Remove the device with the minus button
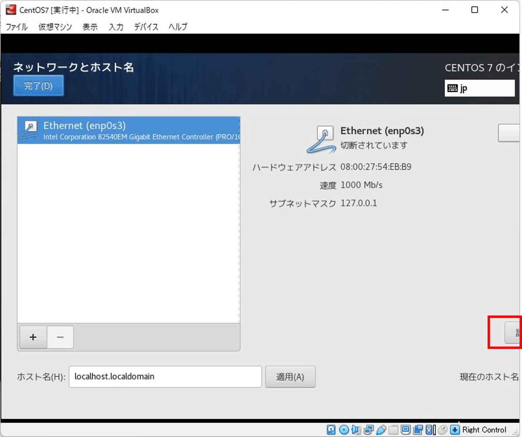Screen dimensions: 522x437 60,337
